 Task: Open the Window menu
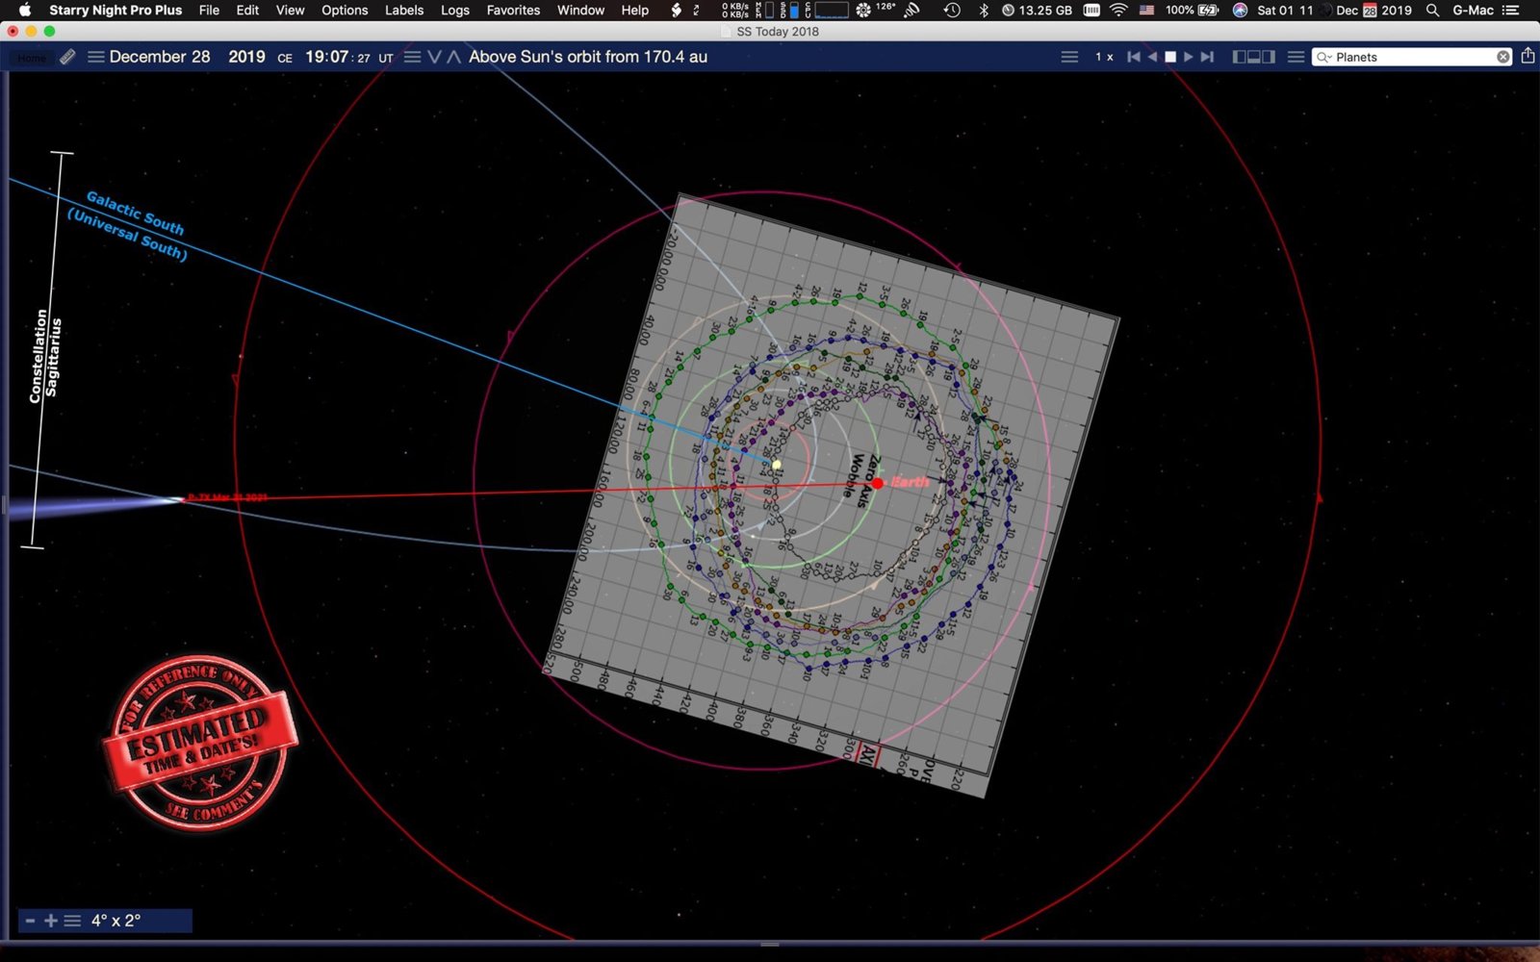point(580,10)
